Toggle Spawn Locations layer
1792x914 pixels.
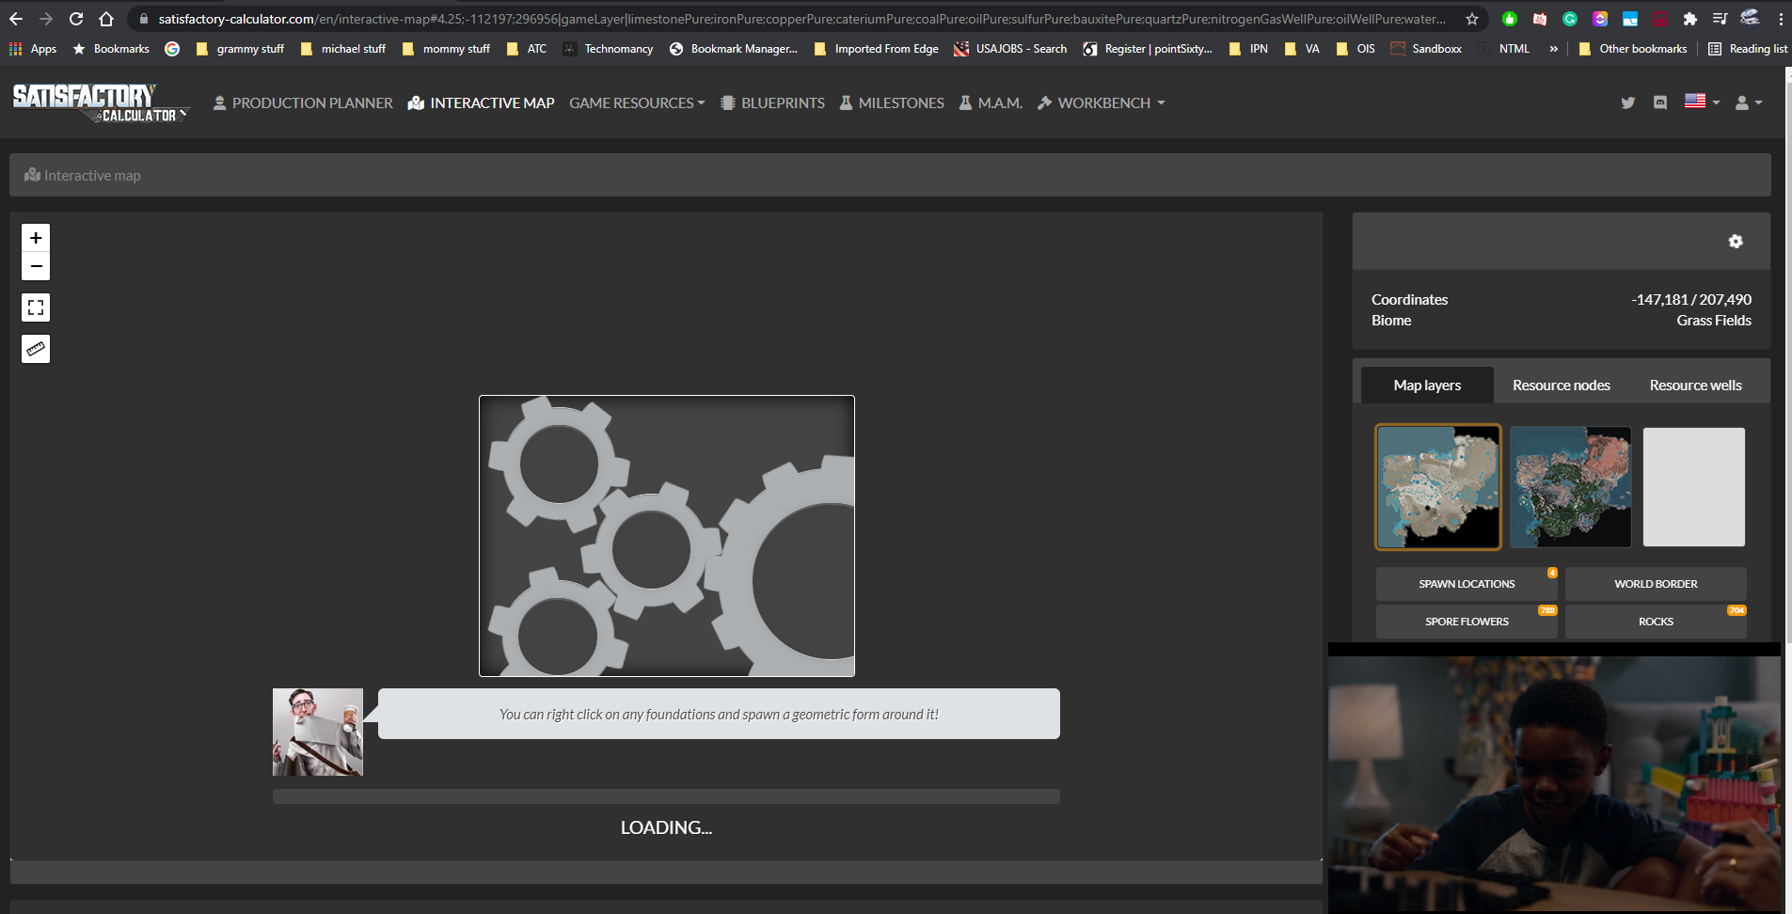(x=1467, y=584)
